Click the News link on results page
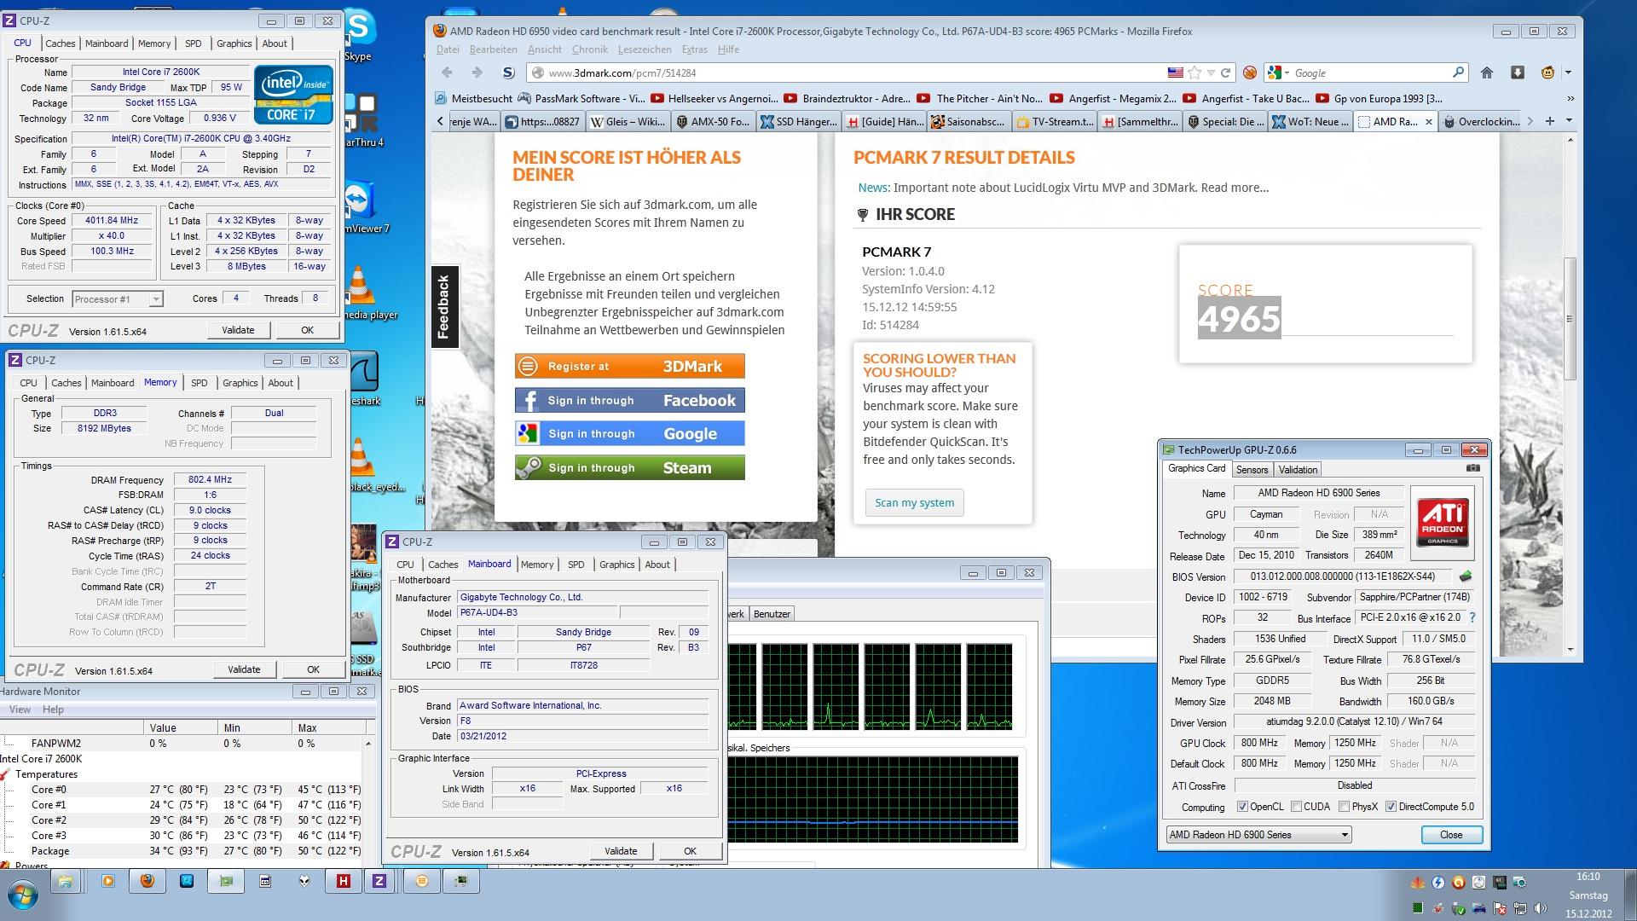Screen dimensions: 1637x921 point(873,188)
